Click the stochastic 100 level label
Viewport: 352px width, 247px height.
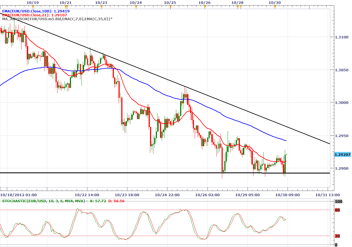(x=338, y=202)
